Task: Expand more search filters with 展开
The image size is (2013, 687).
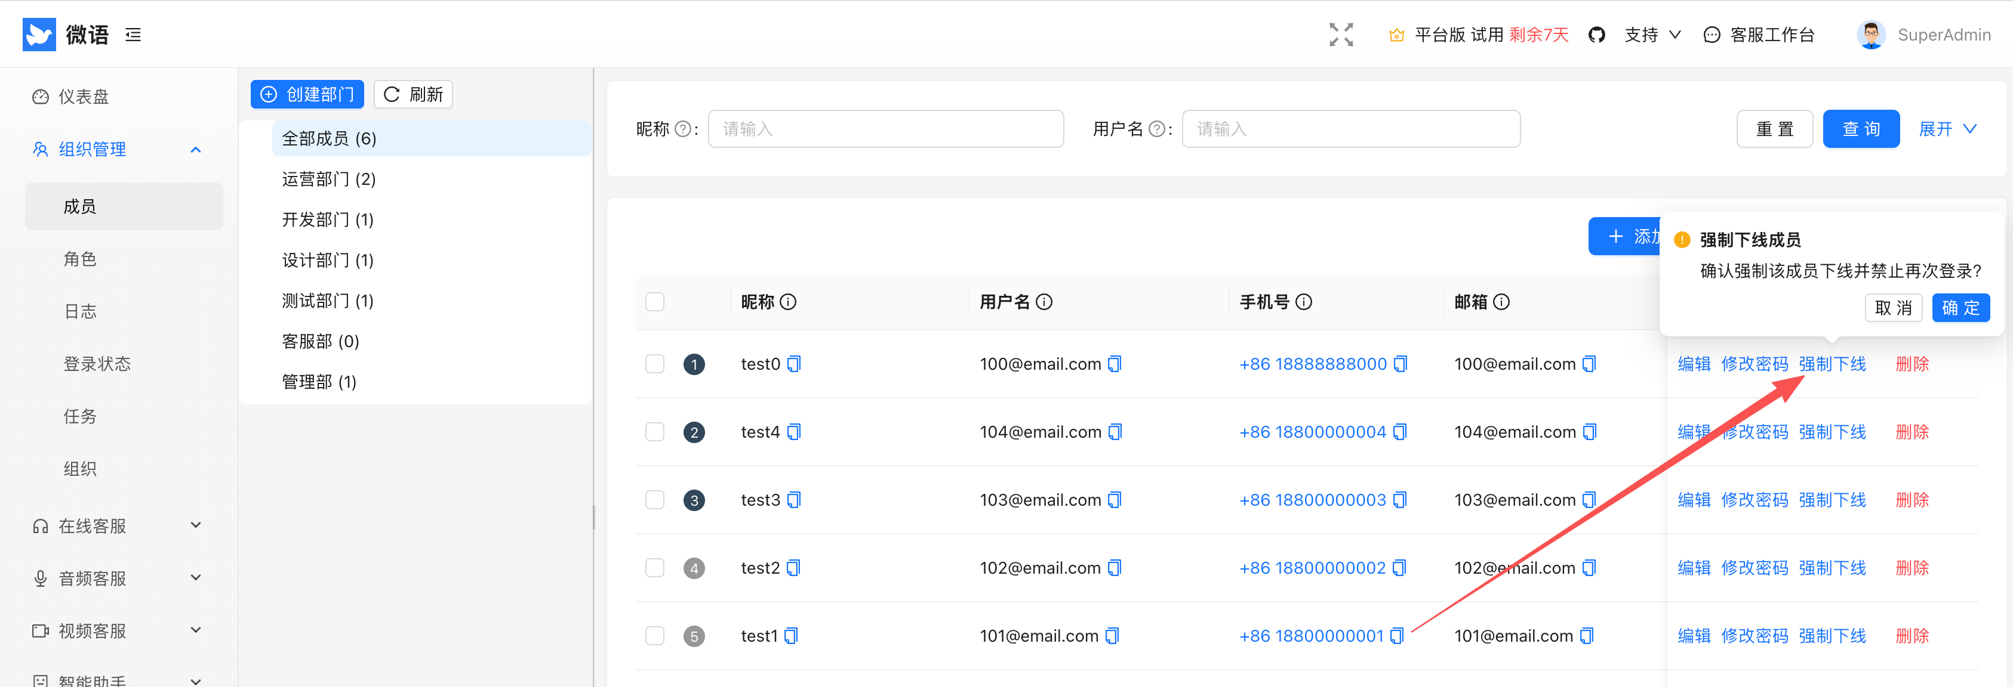Action: coord(1947,129)
